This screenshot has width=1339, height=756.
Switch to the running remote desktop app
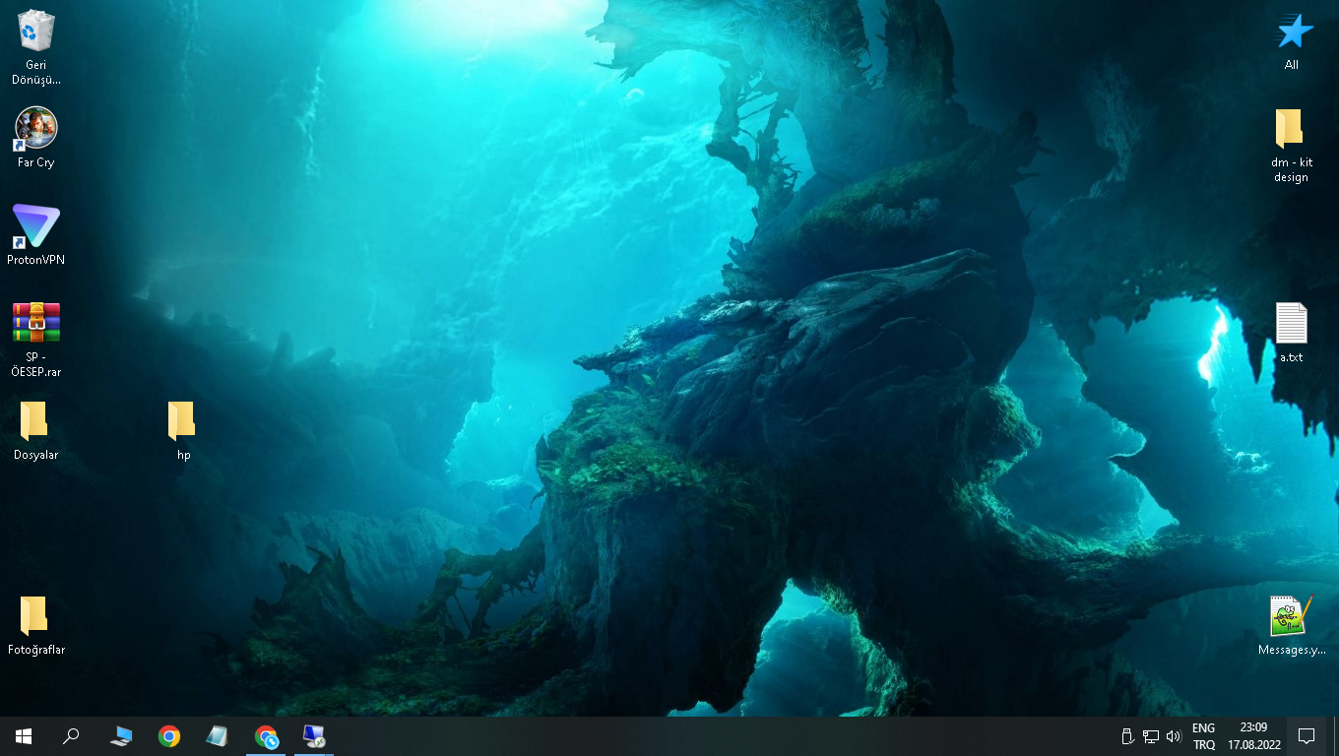coord(314,735)
